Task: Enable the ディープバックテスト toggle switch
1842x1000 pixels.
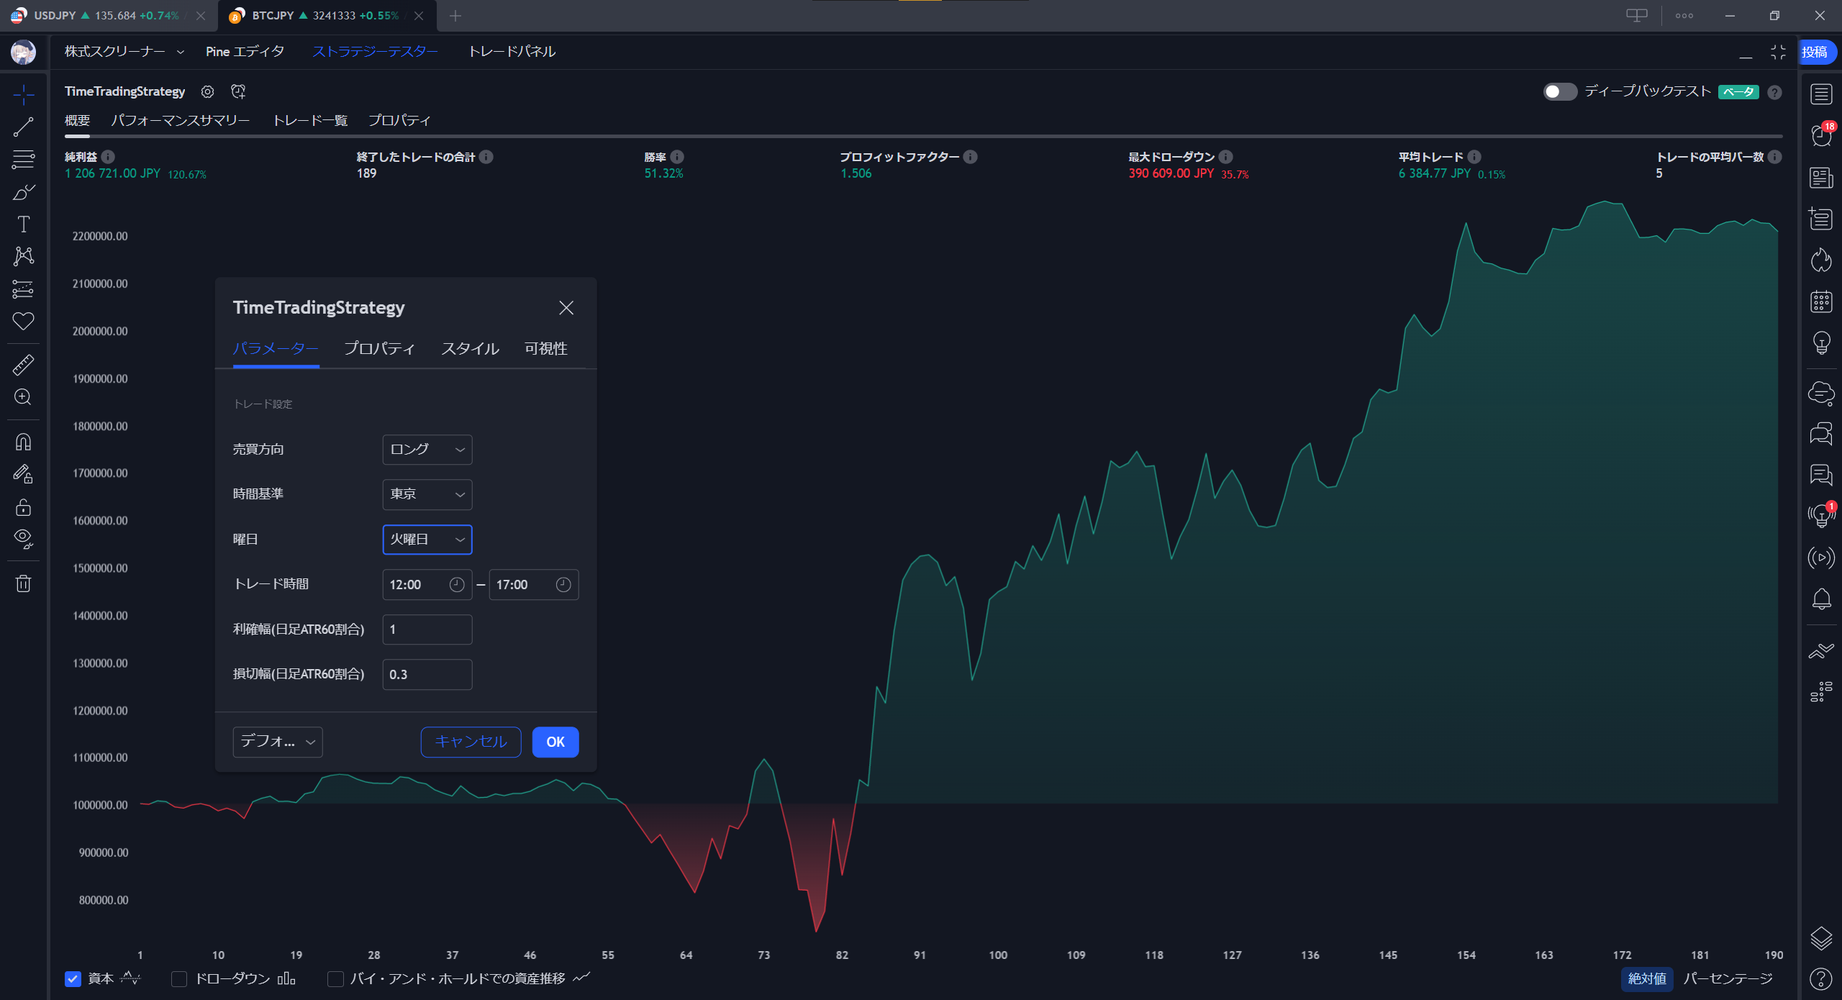Action: tap(1559, 91)
